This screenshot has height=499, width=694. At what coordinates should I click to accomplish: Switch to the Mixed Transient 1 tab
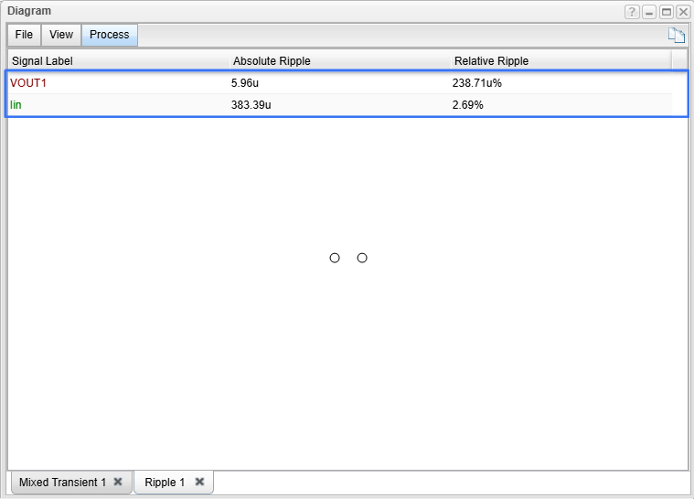62,482
